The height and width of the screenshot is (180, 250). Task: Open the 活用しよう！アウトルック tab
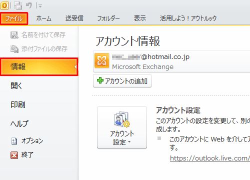pos(188,18)
